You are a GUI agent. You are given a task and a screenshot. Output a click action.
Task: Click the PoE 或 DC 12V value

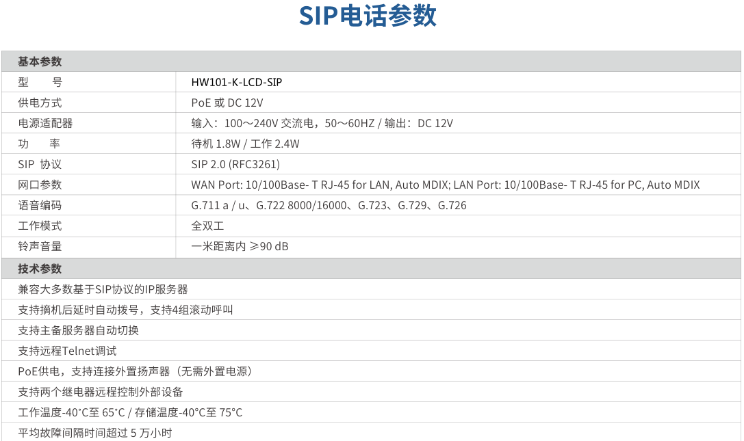pos(227,103)
